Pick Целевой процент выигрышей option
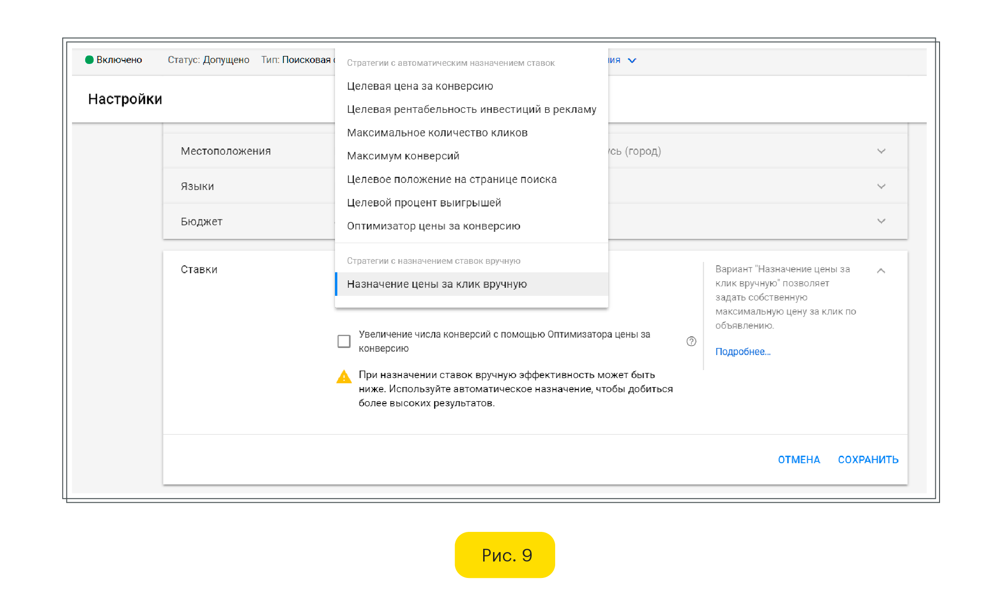Image resolution: width=1004 pixels, height=609 pixels. click(424, 203)
